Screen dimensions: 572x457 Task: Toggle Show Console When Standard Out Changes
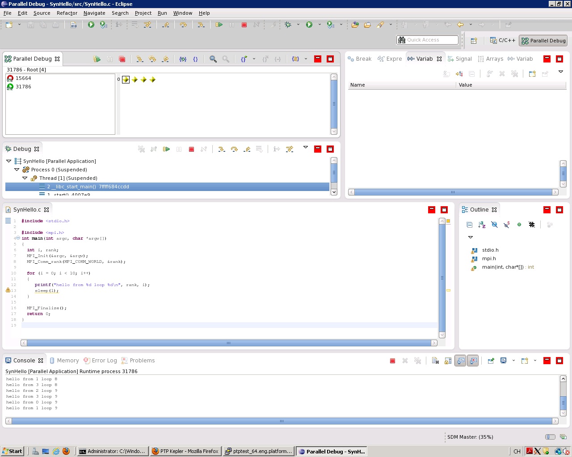click(x=461, y=361)
